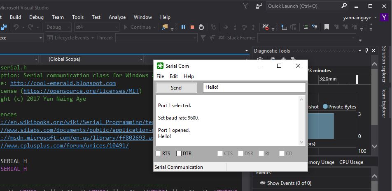
Task: Open the Edit menu in Serial Com
Action: [x=174, y=76]
